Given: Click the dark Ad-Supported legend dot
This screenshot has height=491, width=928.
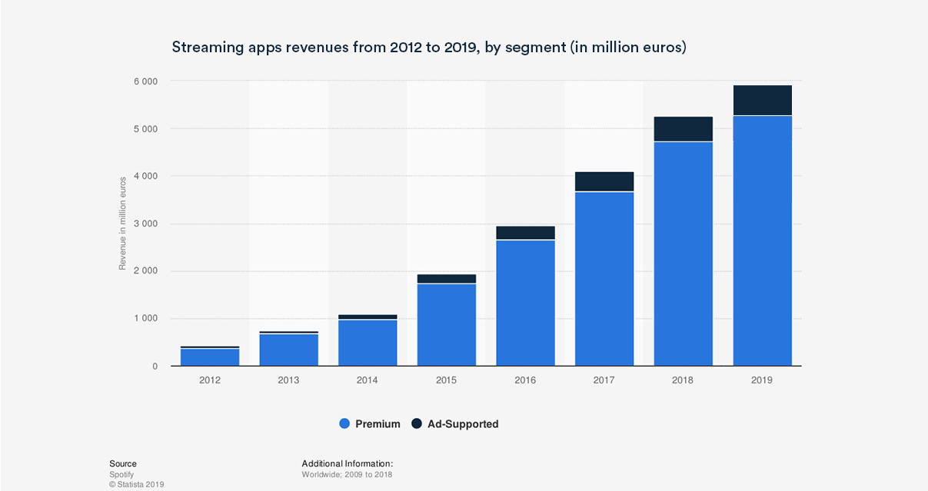Looking at the screenshot, I should pos(417,423).
